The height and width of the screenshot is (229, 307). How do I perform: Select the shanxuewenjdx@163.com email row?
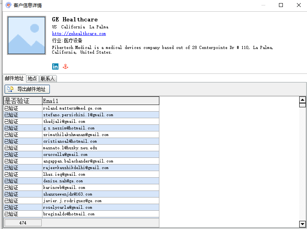click(x=68, y=194)
